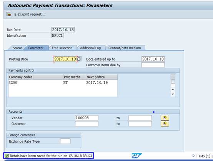This screenshot has height=161, width=213.
Task: Click the Run Date field
Action: pos(63,30)
